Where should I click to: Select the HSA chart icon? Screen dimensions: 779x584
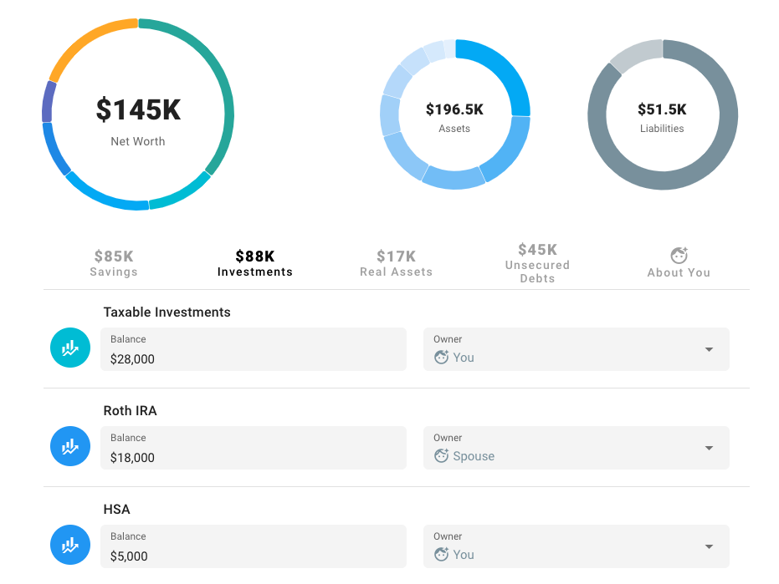click(x=69, y=545)
